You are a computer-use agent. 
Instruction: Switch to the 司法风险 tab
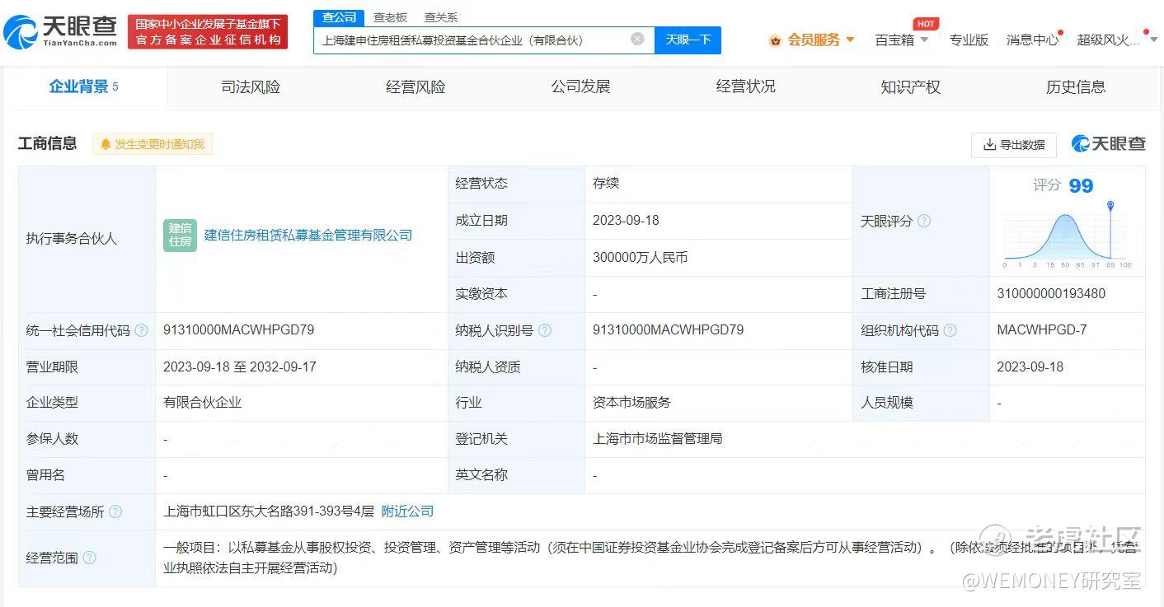(251, 86)
